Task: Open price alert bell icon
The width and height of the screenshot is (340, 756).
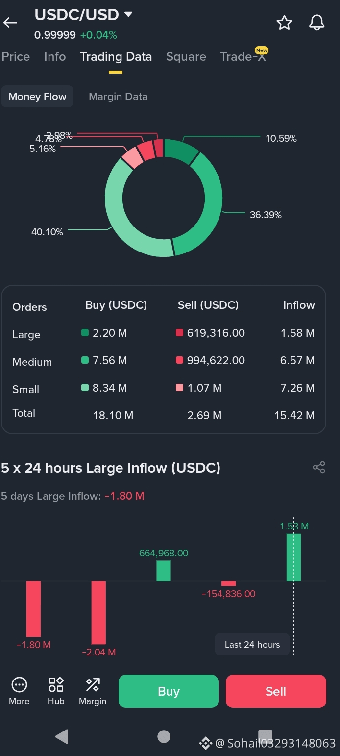Action: pyautogui.click(x=317, y=23)
